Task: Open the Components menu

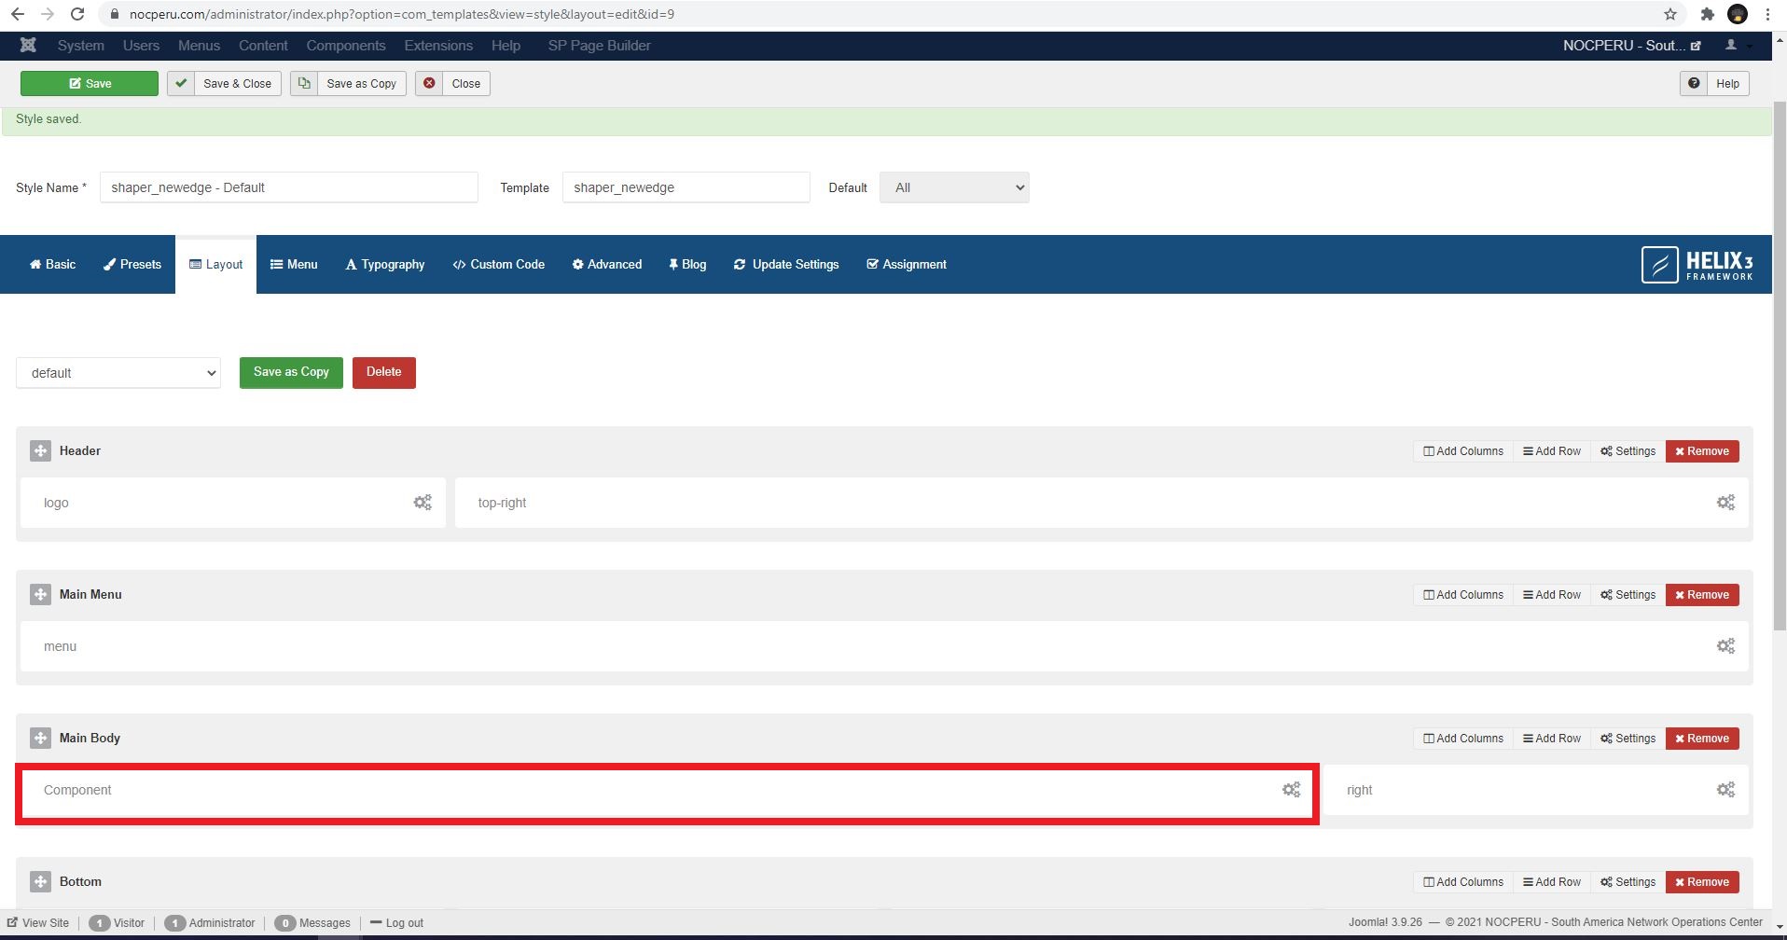Action: pyautogui.click(x=346, y=46)
